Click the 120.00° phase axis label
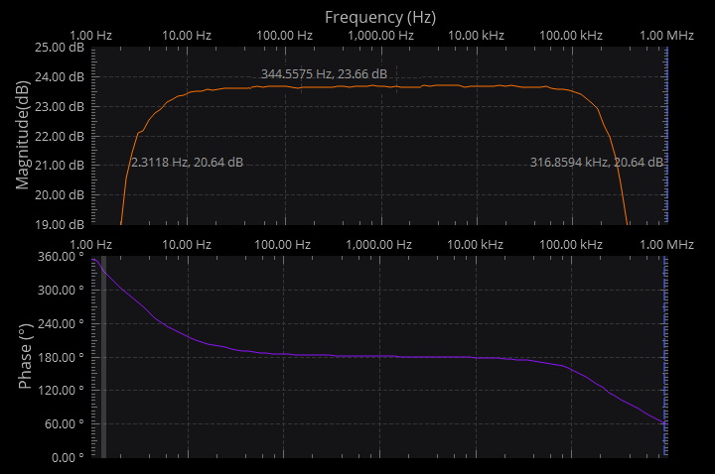The width and height of the screenshot is (715, 474). [x=61, y=391]
